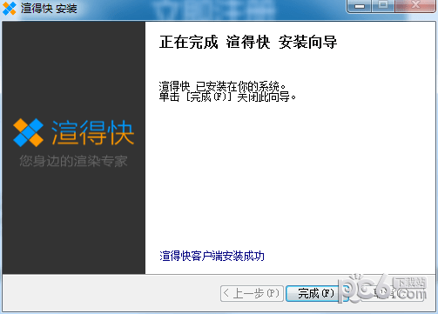Viewport: 438px width, 314px height.
Task: Click the dark sidebar panel's empty area
Action: tap(73, 220)
